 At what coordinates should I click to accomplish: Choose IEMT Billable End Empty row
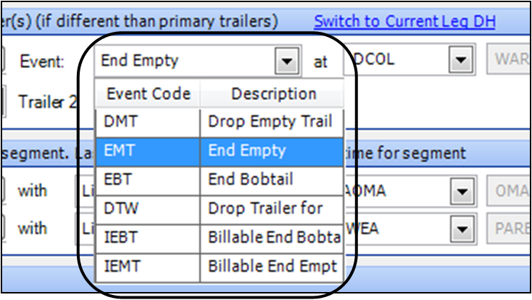[x=218, y=266]
